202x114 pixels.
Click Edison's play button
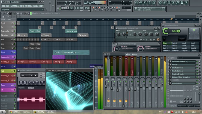point(27,75)
